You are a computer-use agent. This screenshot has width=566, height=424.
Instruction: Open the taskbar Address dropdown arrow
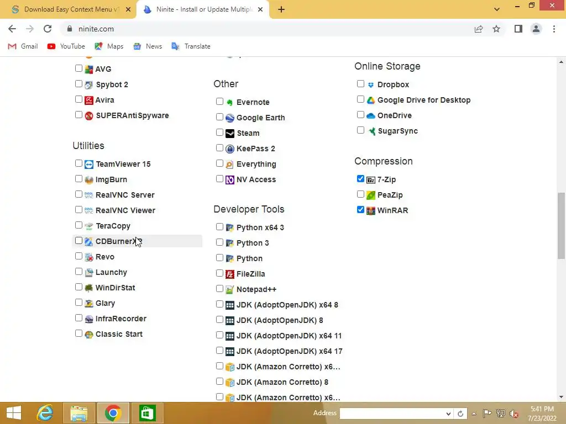pos(448,414)
